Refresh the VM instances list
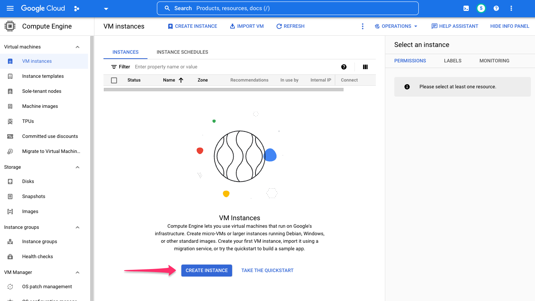The width and height of the screenshot is (535, 301). click(x=290, y=26)
